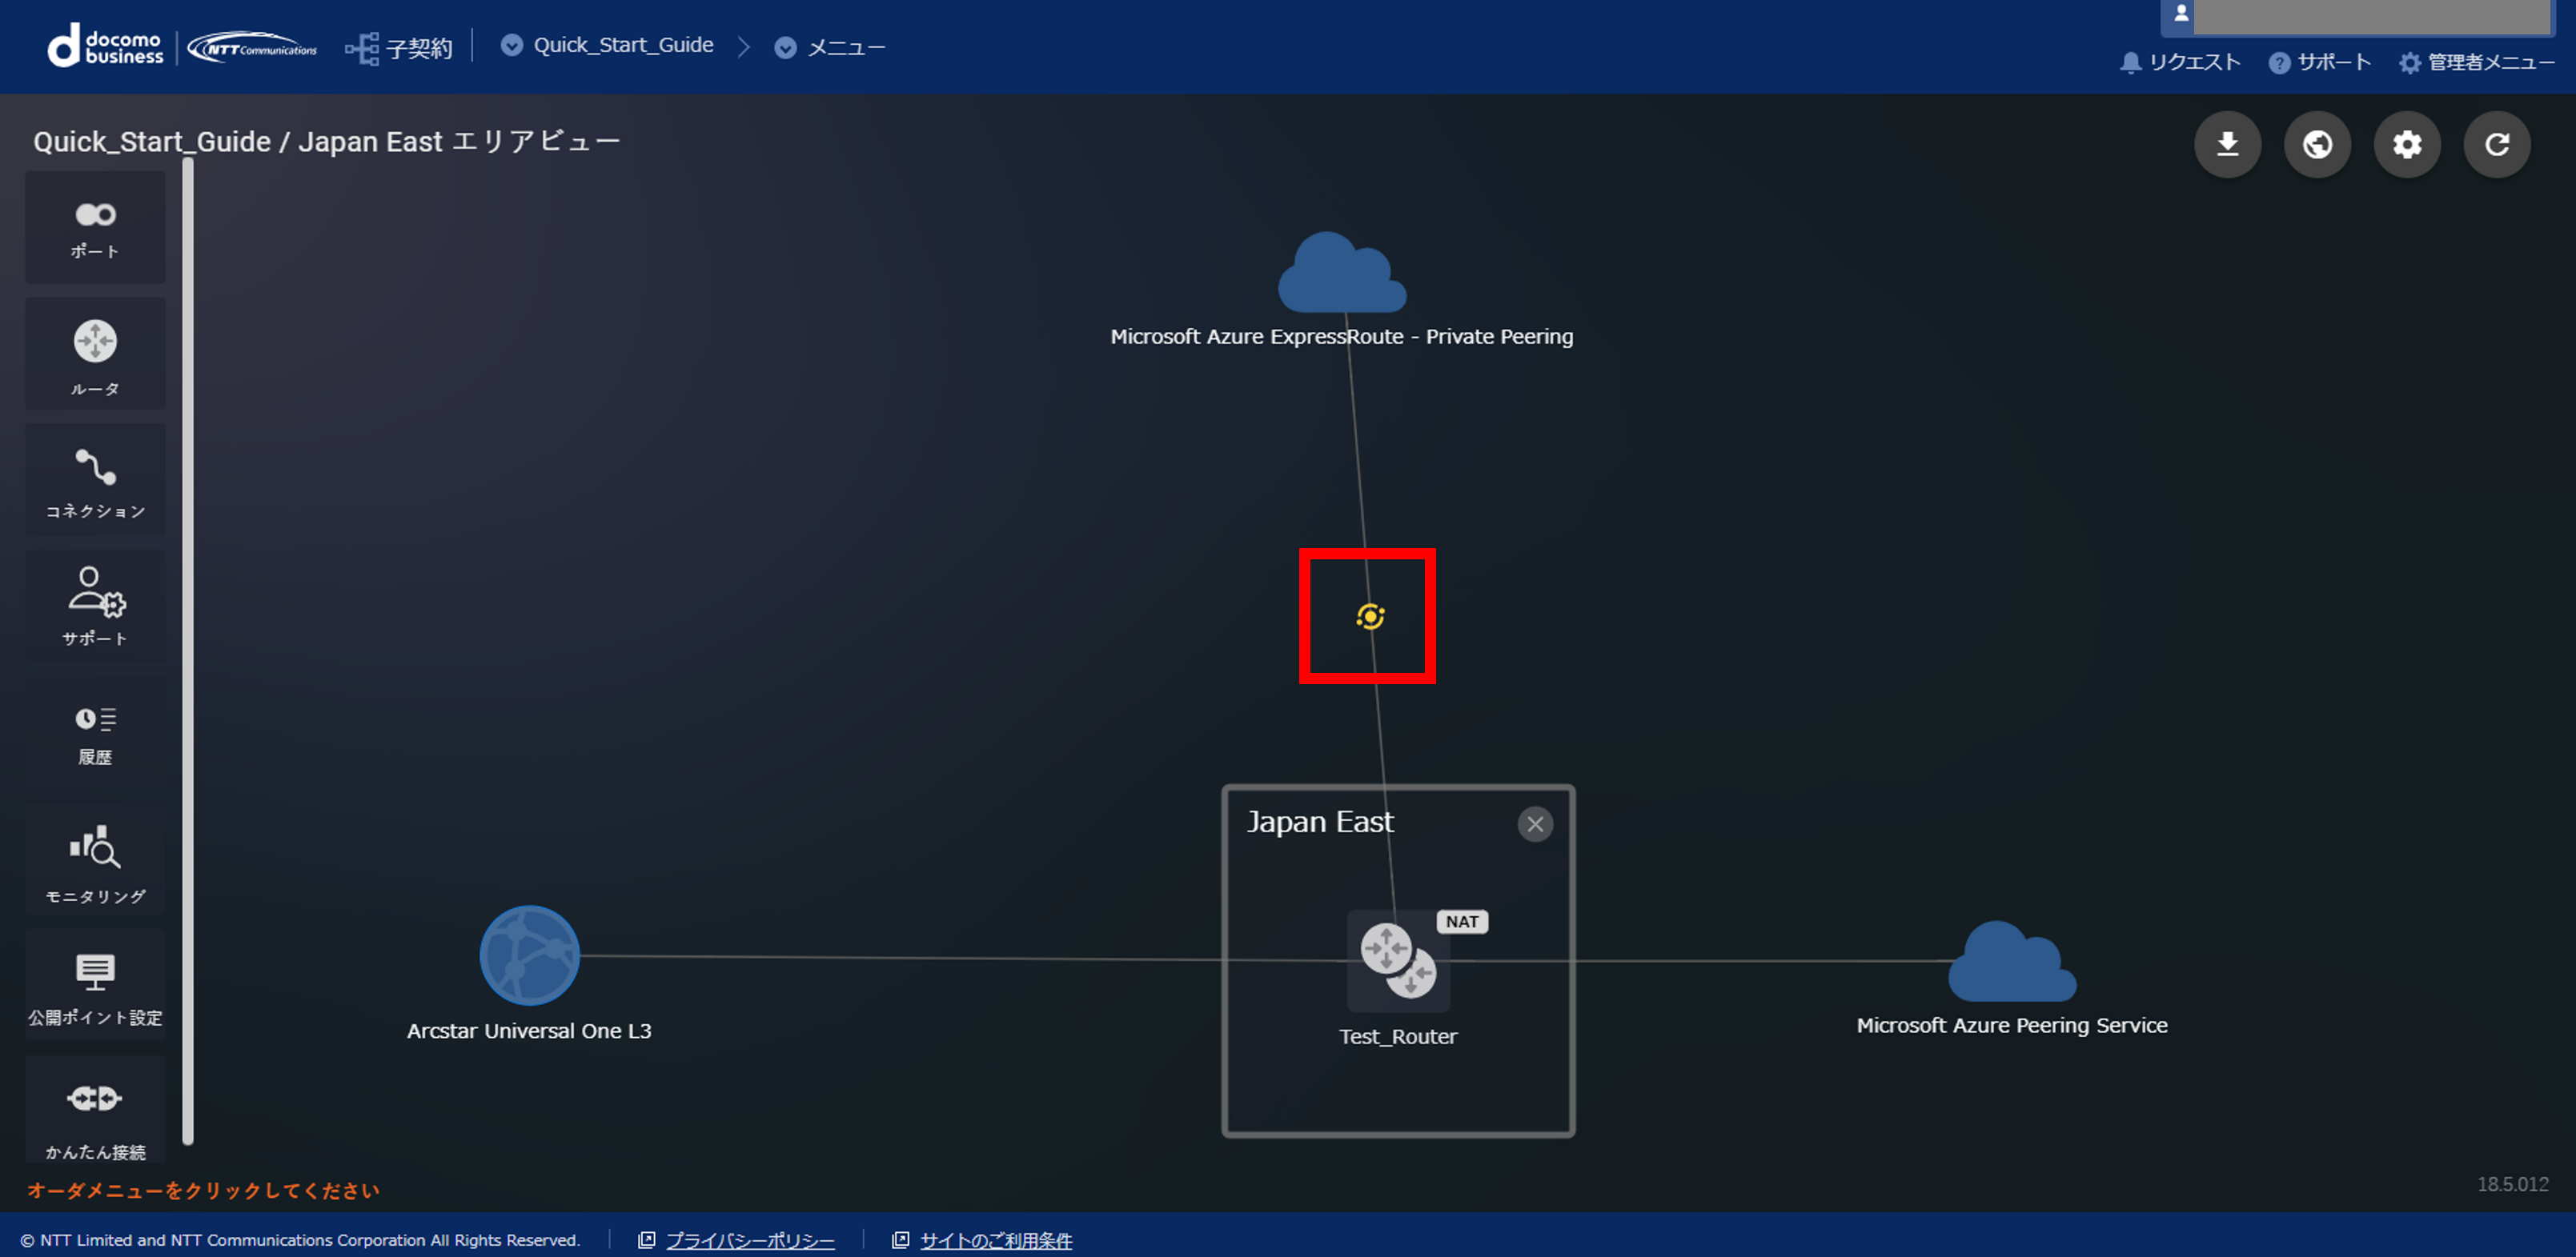Click the download icon button
The image size is (2576, 1257).
pos(2227,145)
